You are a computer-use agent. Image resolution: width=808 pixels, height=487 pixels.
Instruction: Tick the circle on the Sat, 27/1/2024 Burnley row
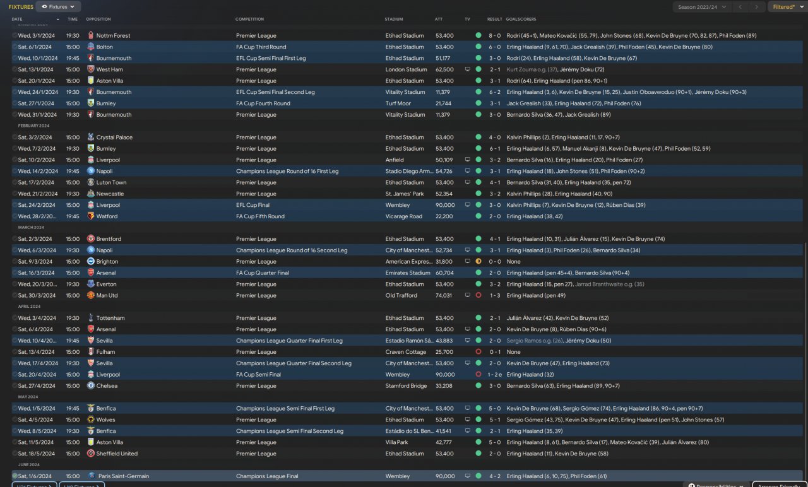coord(15,104)
